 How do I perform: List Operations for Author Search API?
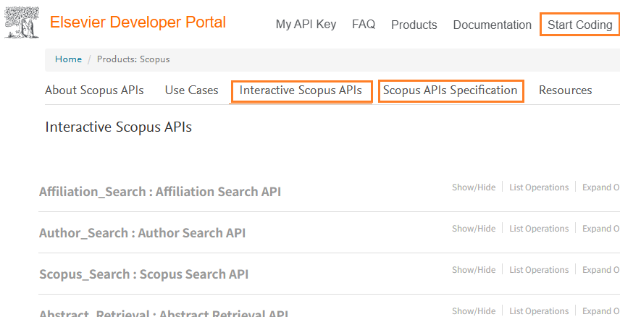539,229
